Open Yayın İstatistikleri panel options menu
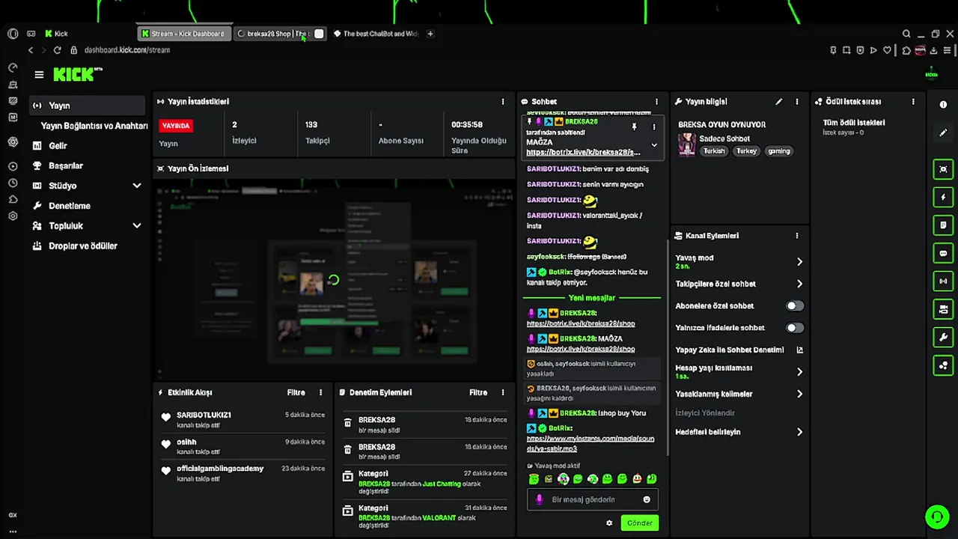 [503, 102]
